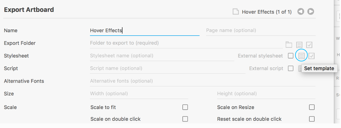Focus the Stylesheet name field
The height and width of the screenshot is (128, 341).
pyautogui.click(x=162, y=56)
